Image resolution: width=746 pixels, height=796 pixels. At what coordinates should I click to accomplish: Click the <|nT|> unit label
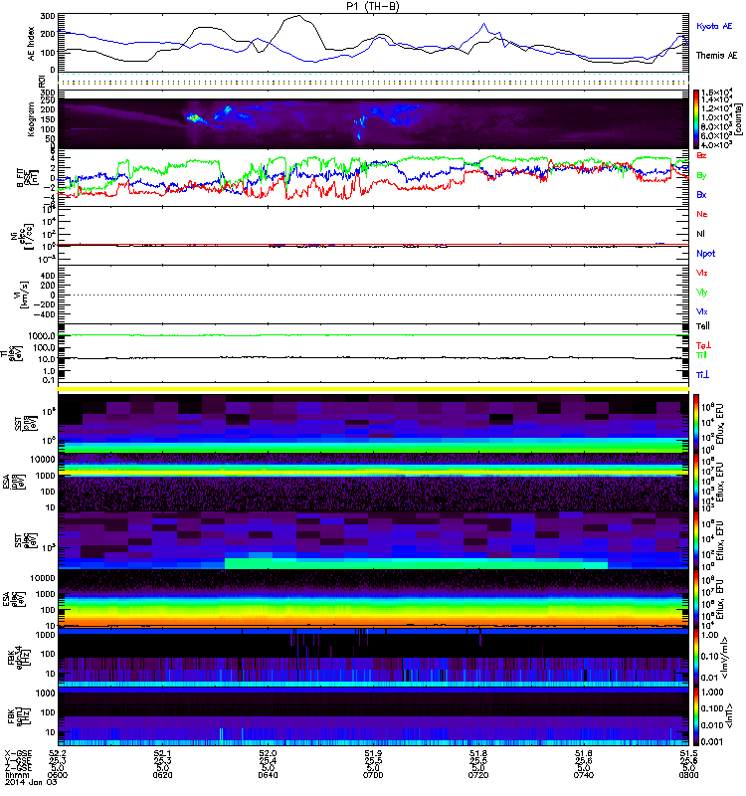[731, 716]
